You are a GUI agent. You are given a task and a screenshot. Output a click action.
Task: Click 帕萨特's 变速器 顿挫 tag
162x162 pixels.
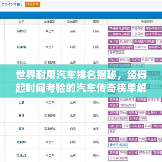click(x=117, y=139)
